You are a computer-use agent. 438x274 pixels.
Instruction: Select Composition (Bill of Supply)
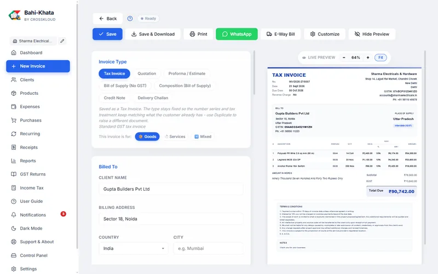(x=185, y=85)
